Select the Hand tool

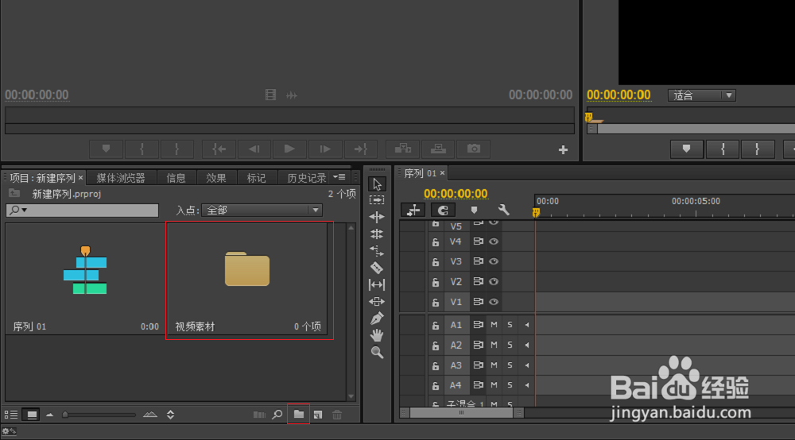tap(377, 335)
